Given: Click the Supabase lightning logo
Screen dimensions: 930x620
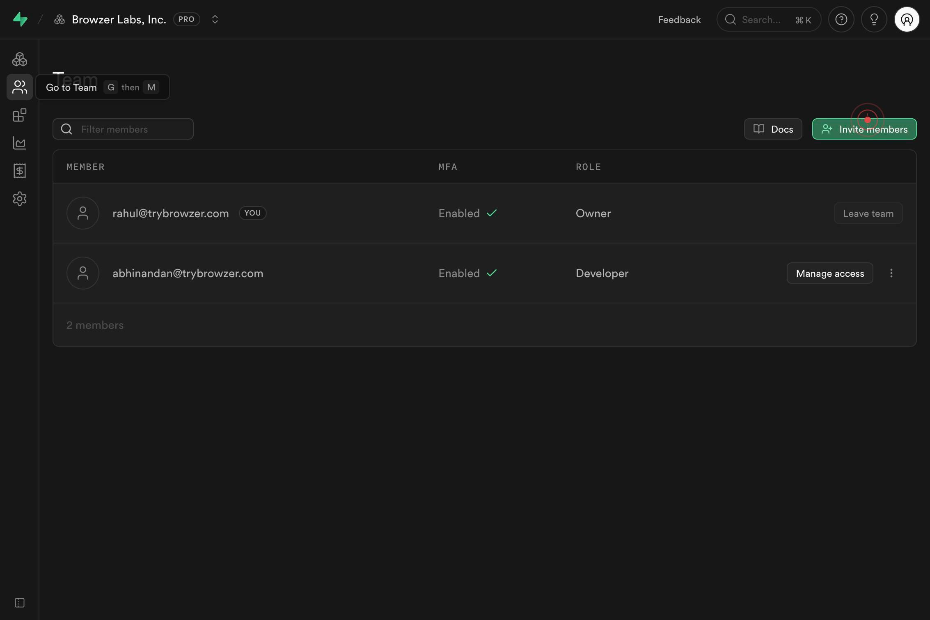Looking at the screenshot, I should point(20,19).
